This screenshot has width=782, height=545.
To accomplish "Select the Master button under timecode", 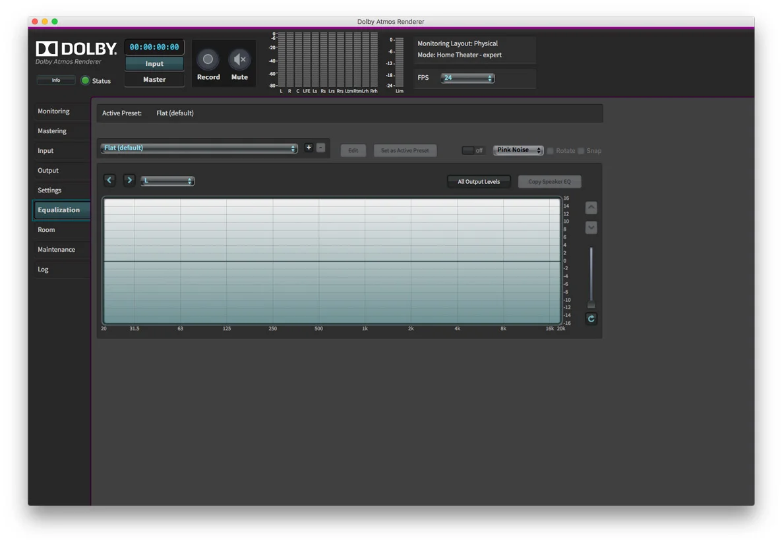I will point(154,79).
